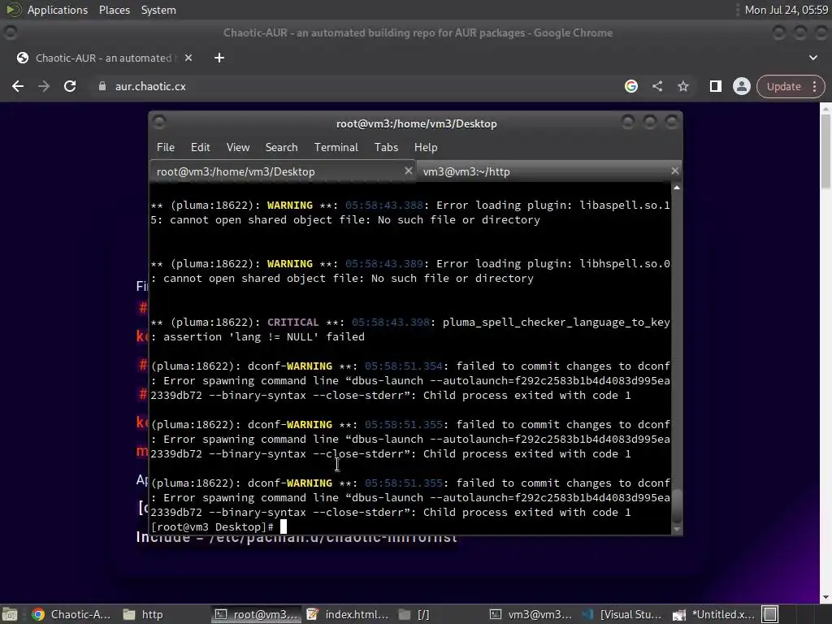Screen dimensions: 832x624
Task: Open Chrome profile avatar
Action: [x=741, y=86]
